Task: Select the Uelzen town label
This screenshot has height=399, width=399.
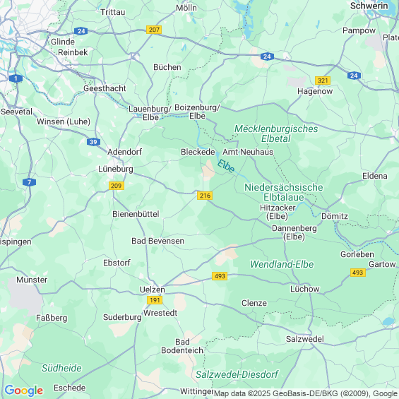Action: tap(153, 290)
